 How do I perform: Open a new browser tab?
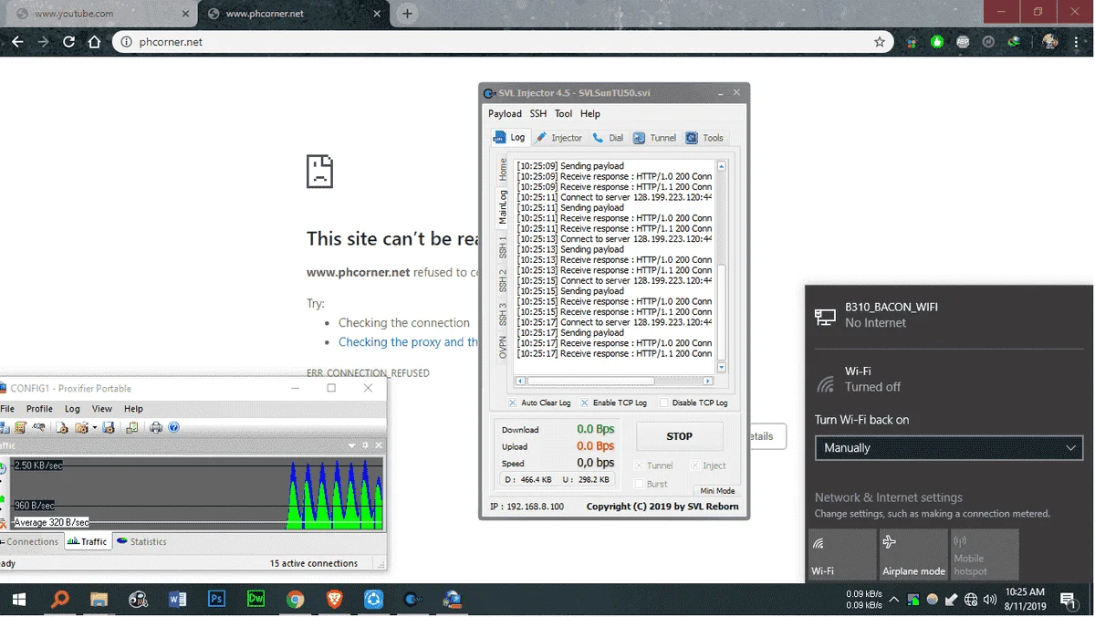[407, 14]
